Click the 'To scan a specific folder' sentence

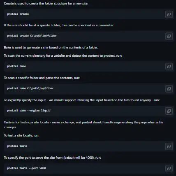tap(42, 78)
